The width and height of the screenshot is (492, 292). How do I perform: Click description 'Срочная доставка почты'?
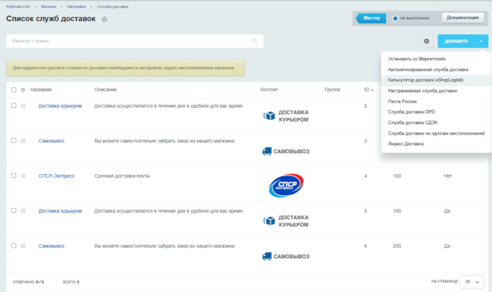point(122,176)
